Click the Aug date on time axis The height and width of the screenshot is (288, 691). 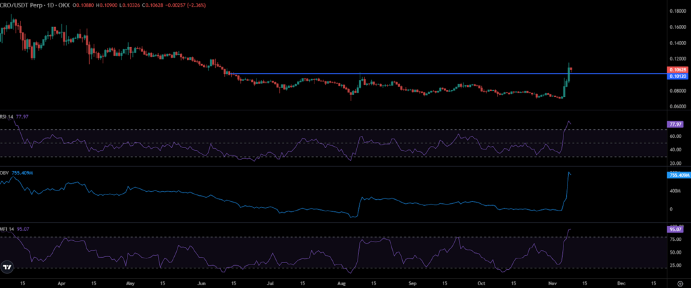[342, 283]
